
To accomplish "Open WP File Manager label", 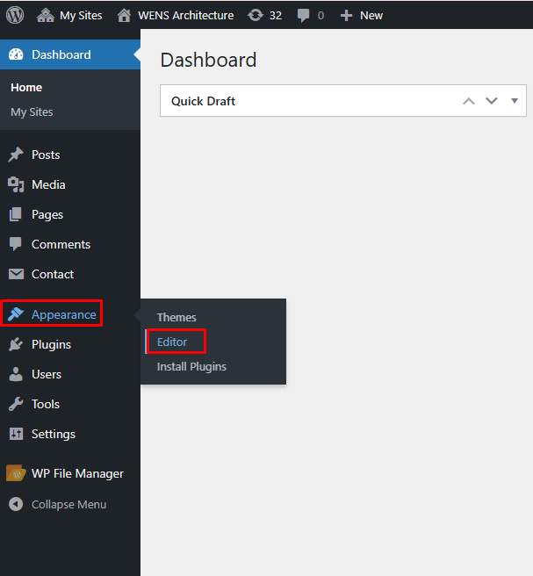I will [77, 473].
